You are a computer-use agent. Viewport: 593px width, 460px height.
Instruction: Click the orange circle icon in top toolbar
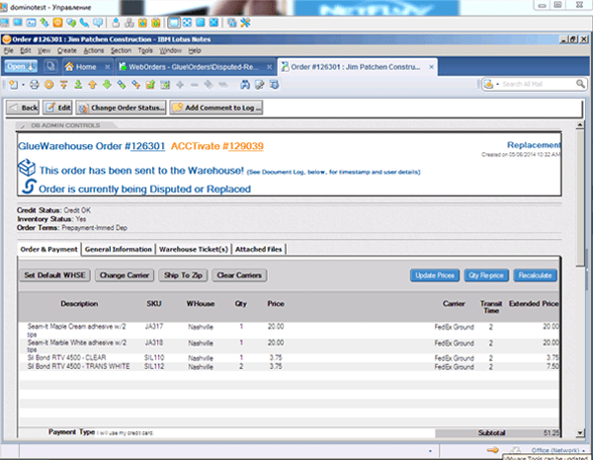tap(57, 23)
